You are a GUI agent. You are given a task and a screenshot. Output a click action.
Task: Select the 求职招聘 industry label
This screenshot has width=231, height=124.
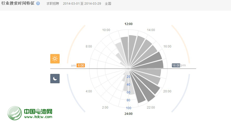pyautogui.click(x=53, y=4)
